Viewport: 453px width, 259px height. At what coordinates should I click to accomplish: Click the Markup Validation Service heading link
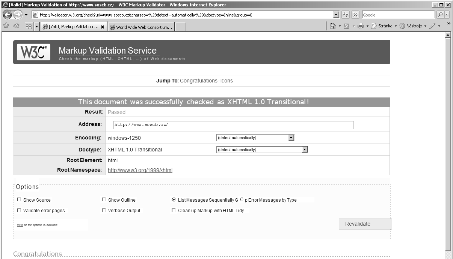[107, 51]
